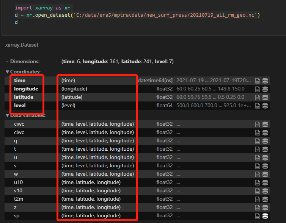Click data repr icon for level coordinate
This screenshot has width=286, height=223.
(265, 106)
